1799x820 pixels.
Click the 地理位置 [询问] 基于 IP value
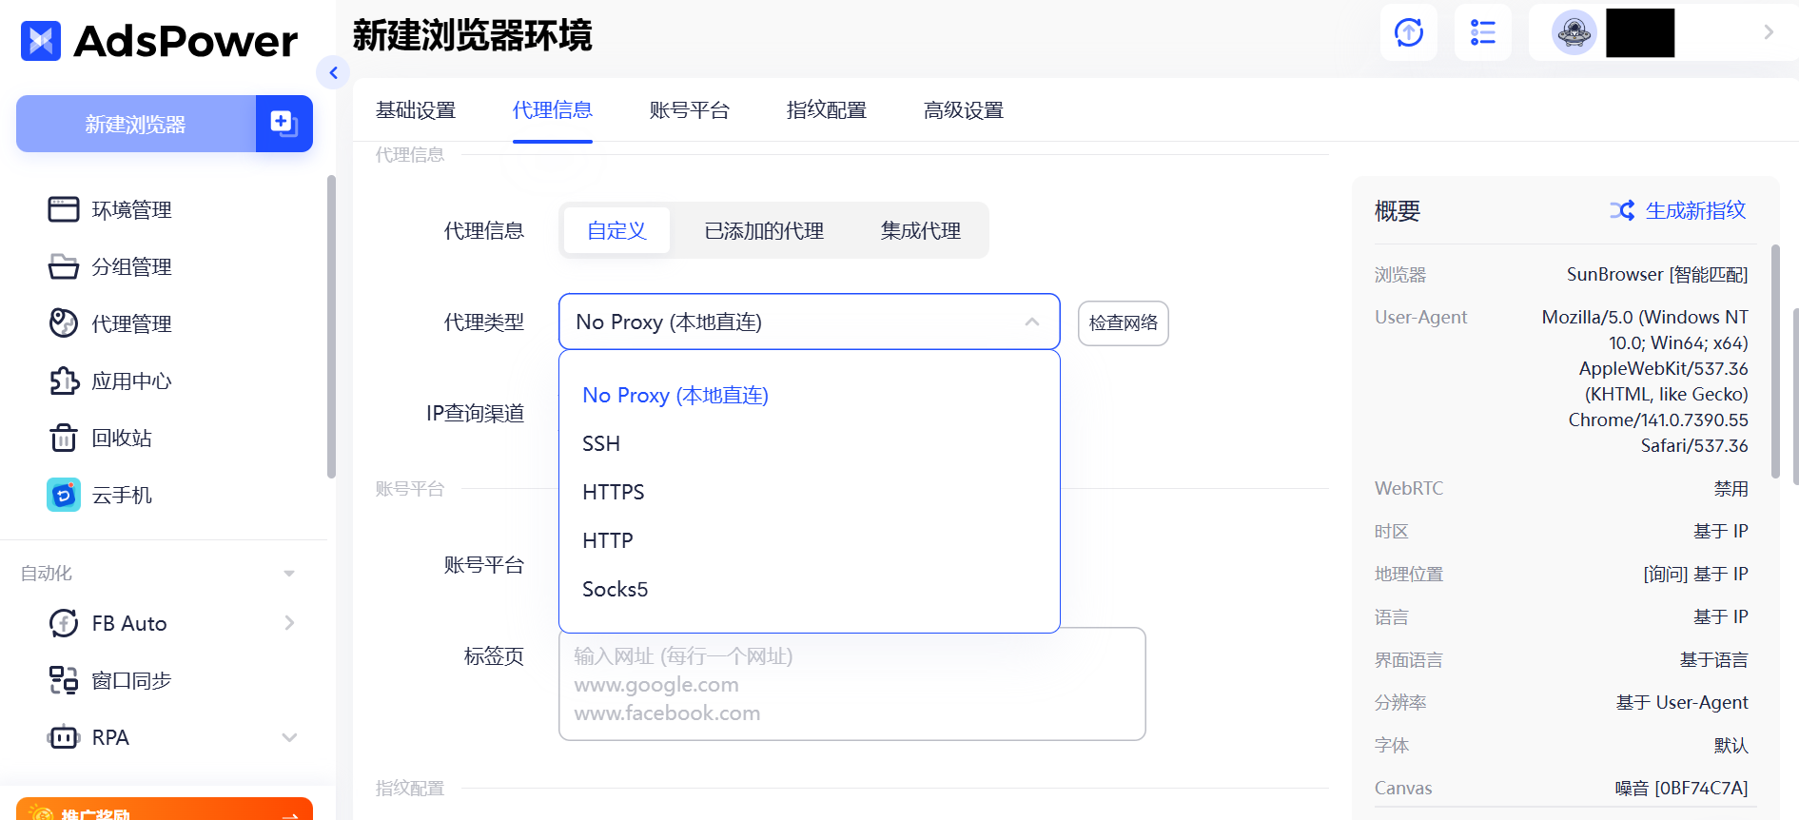click(1696, 574)
